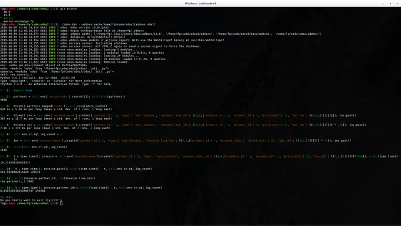Click the In [12] invoice.partner_id=1 line
The height and width of the screenshot is (226, 401).
point(81,188)
